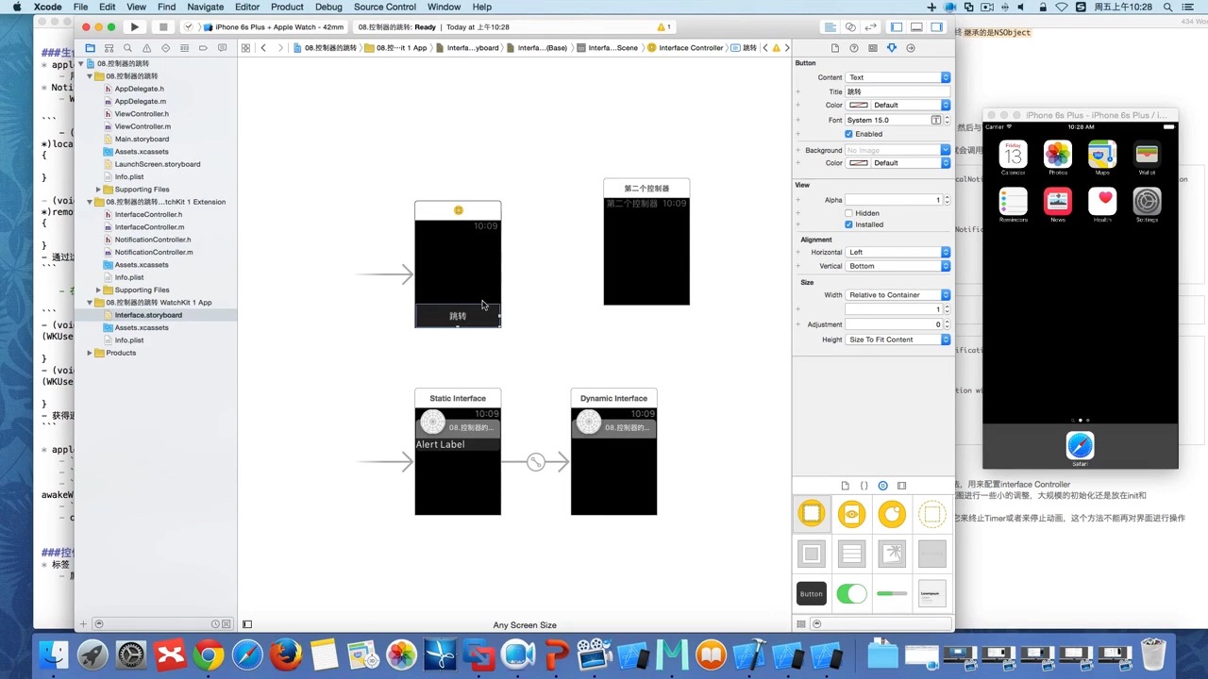Open the Navigate menu
1208x679 pixels.
pyautogui.click(x=205, y=7)
